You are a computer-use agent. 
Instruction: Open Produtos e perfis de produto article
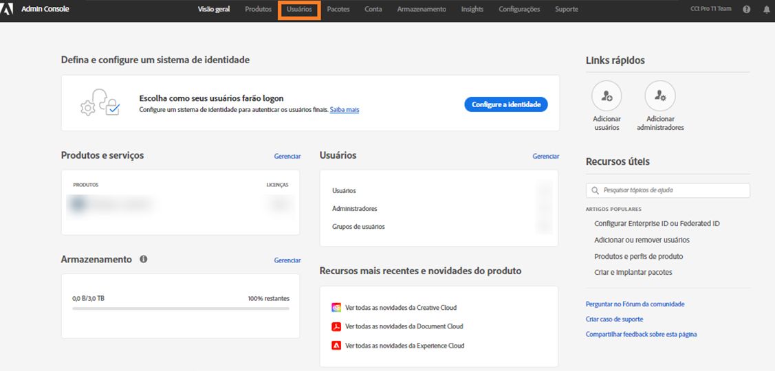tap(639, 256)
